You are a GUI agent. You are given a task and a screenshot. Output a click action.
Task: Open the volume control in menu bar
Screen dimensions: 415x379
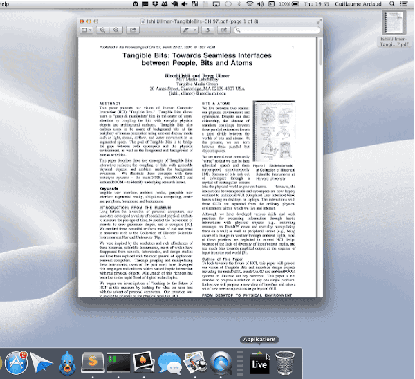pos(261,4)
